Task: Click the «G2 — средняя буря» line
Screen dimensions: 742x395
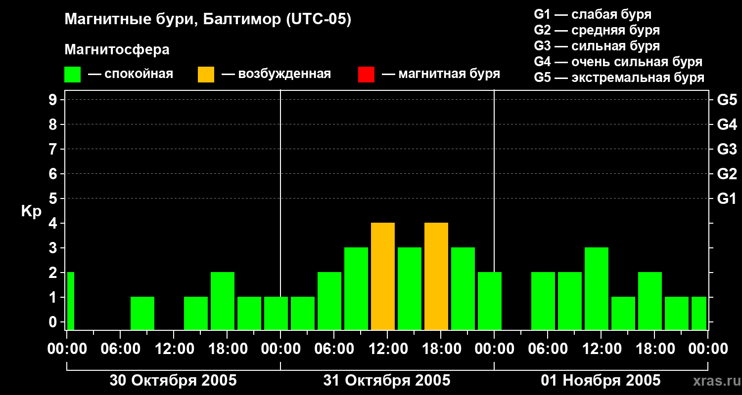Action: 597,30
